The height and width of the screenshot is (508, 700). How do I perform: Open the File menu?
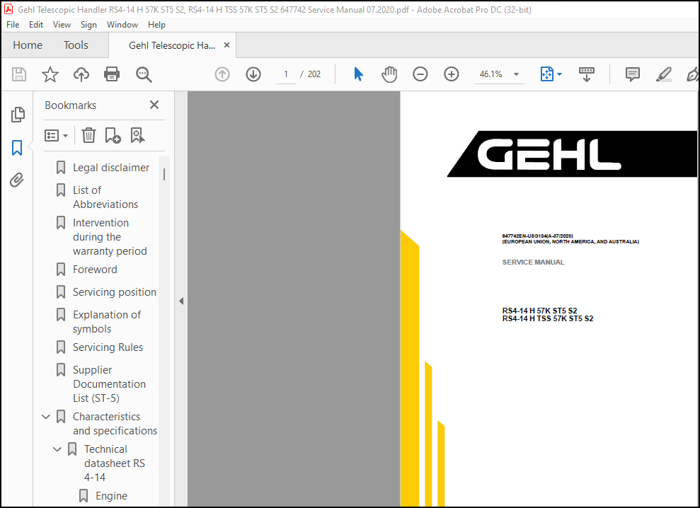pos(13,25)
